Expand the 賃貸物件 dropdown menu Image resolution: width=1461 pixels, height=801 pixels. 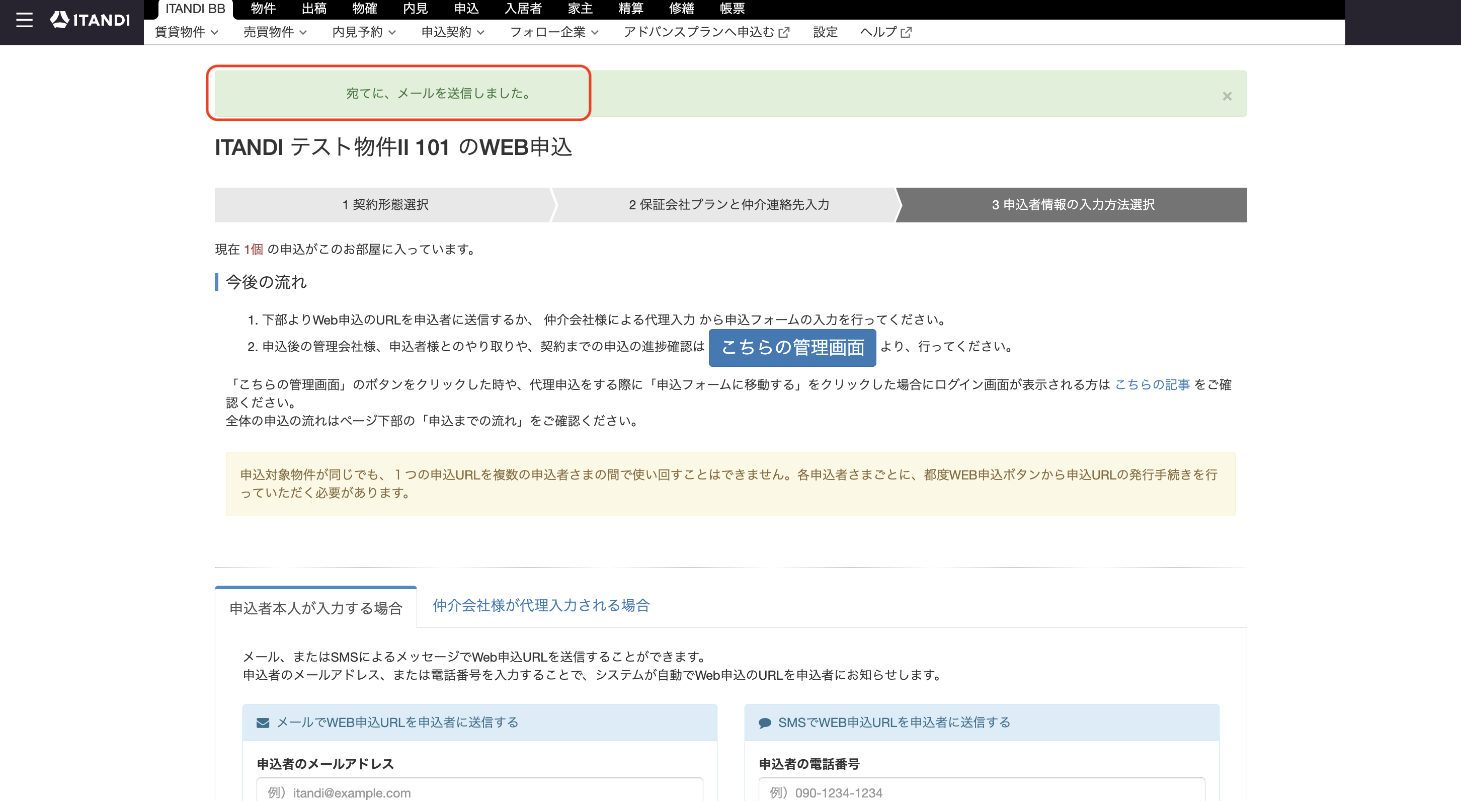(x=186, y=32)
